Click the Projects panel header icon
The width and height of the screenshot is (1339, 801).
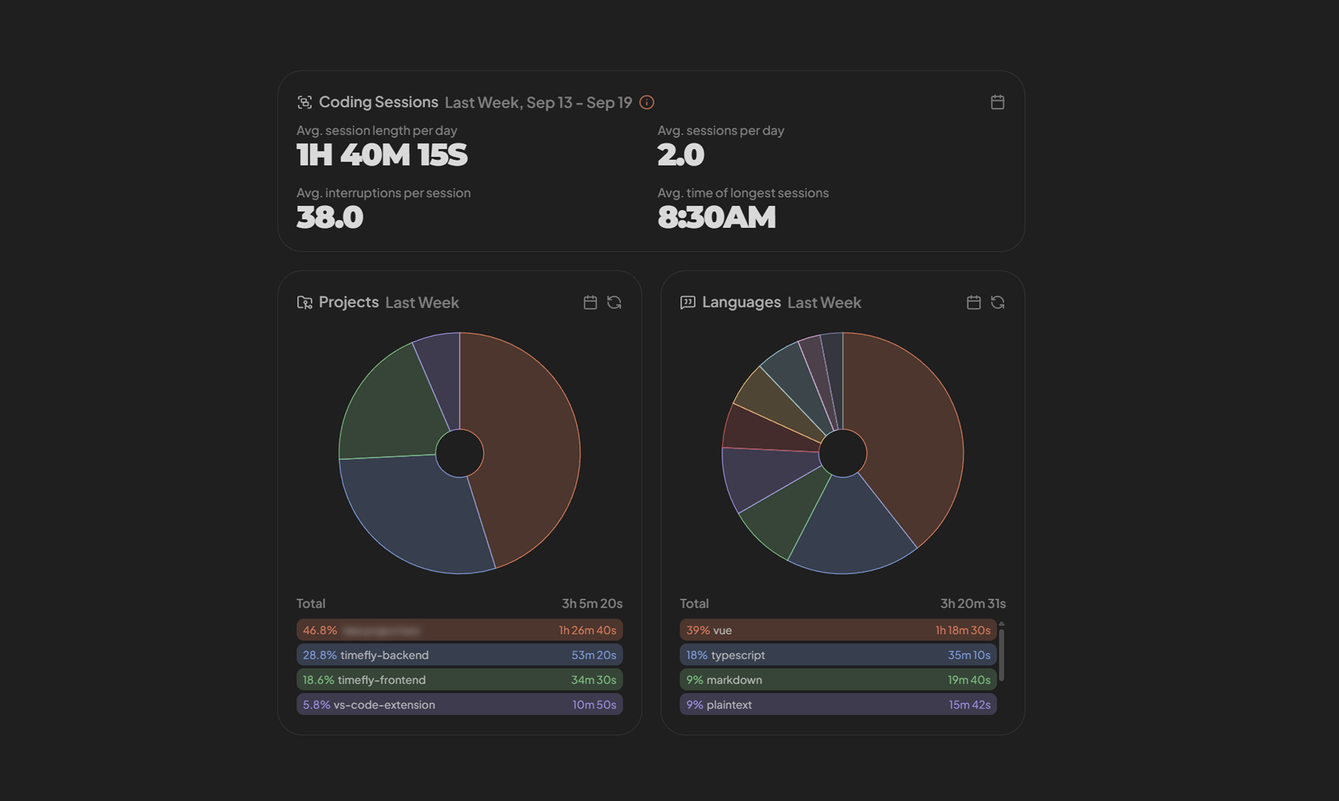(x=306, y=302)
